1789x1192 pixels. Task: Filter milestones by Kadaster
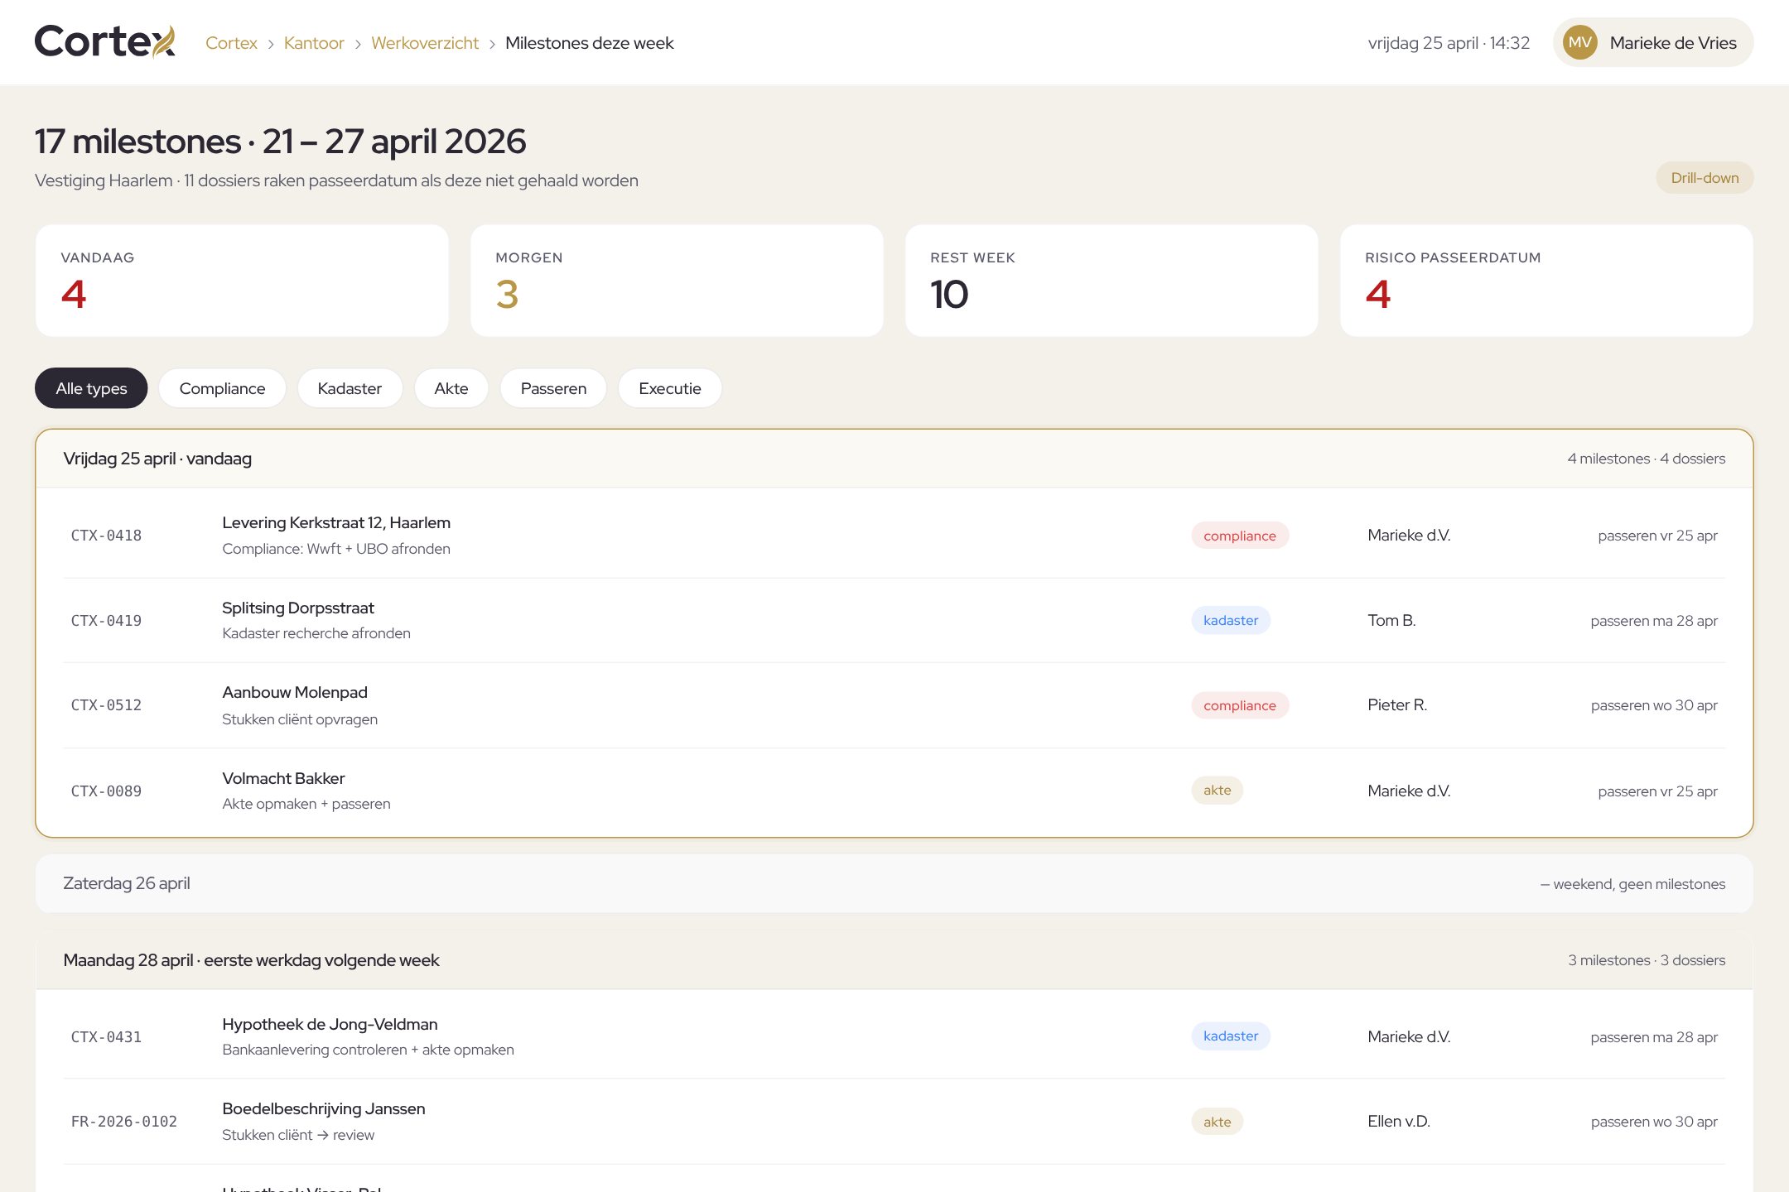(x=350, y=388)
